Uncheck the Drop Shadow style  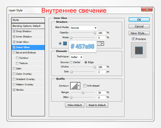point(14,31)
